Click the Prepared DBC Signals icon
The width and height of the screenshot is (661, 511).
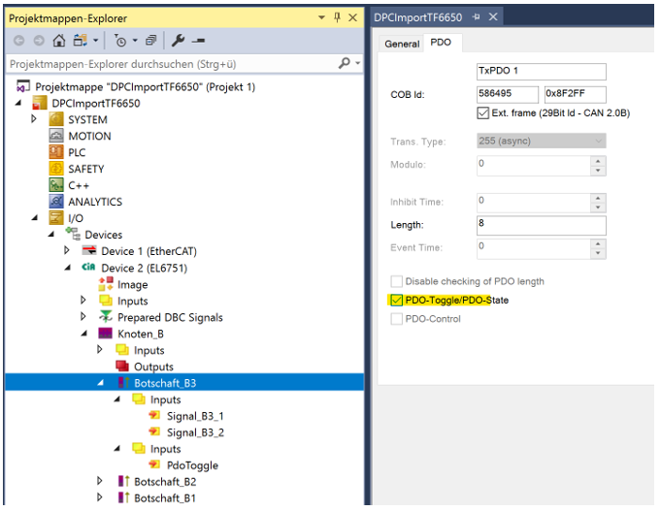(106, 316)
